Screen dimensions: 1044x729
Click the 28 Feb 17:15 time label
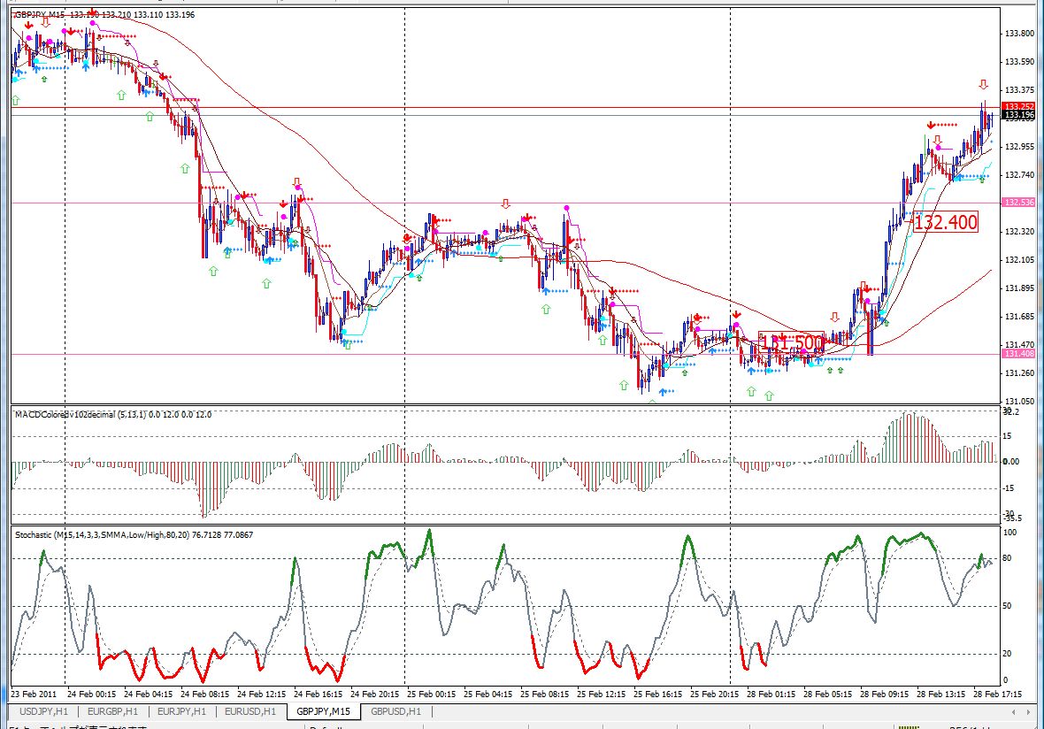pyautogui.click(x=997, y=694)
